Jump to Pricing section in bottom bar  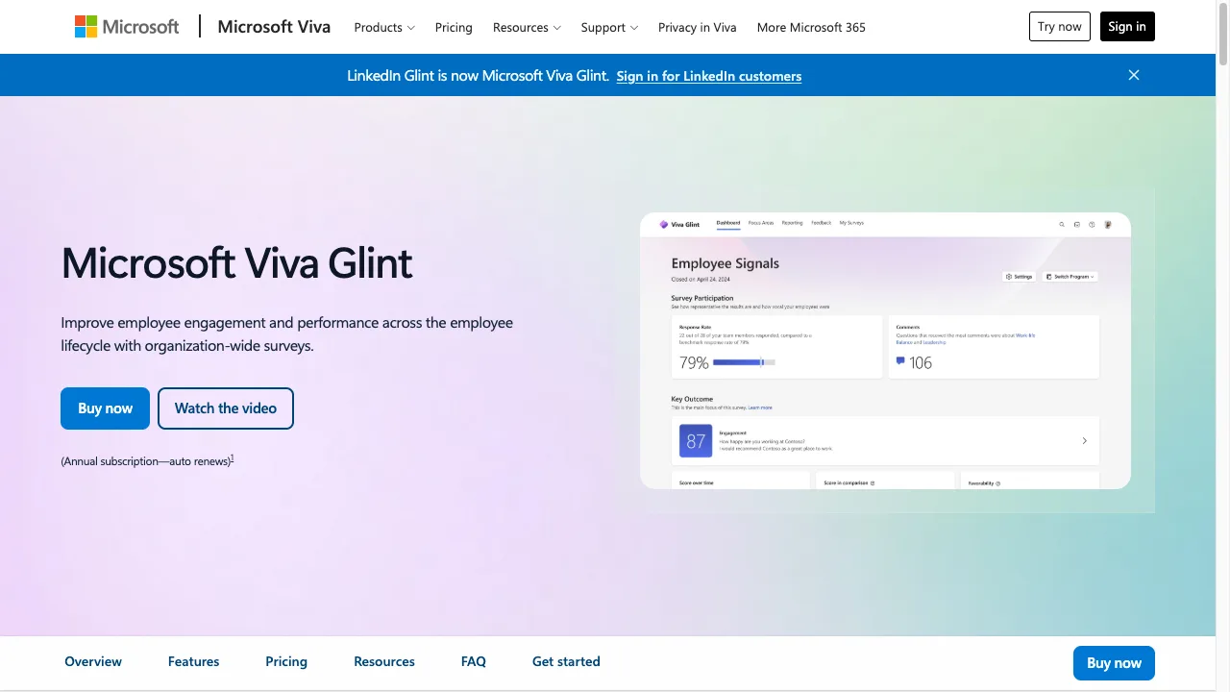coord(286,661)
